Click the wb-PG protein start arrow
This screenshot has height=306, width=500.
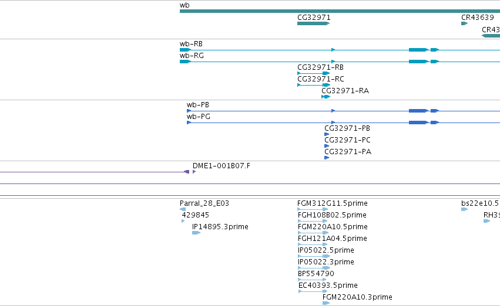[x=189, y=123]
